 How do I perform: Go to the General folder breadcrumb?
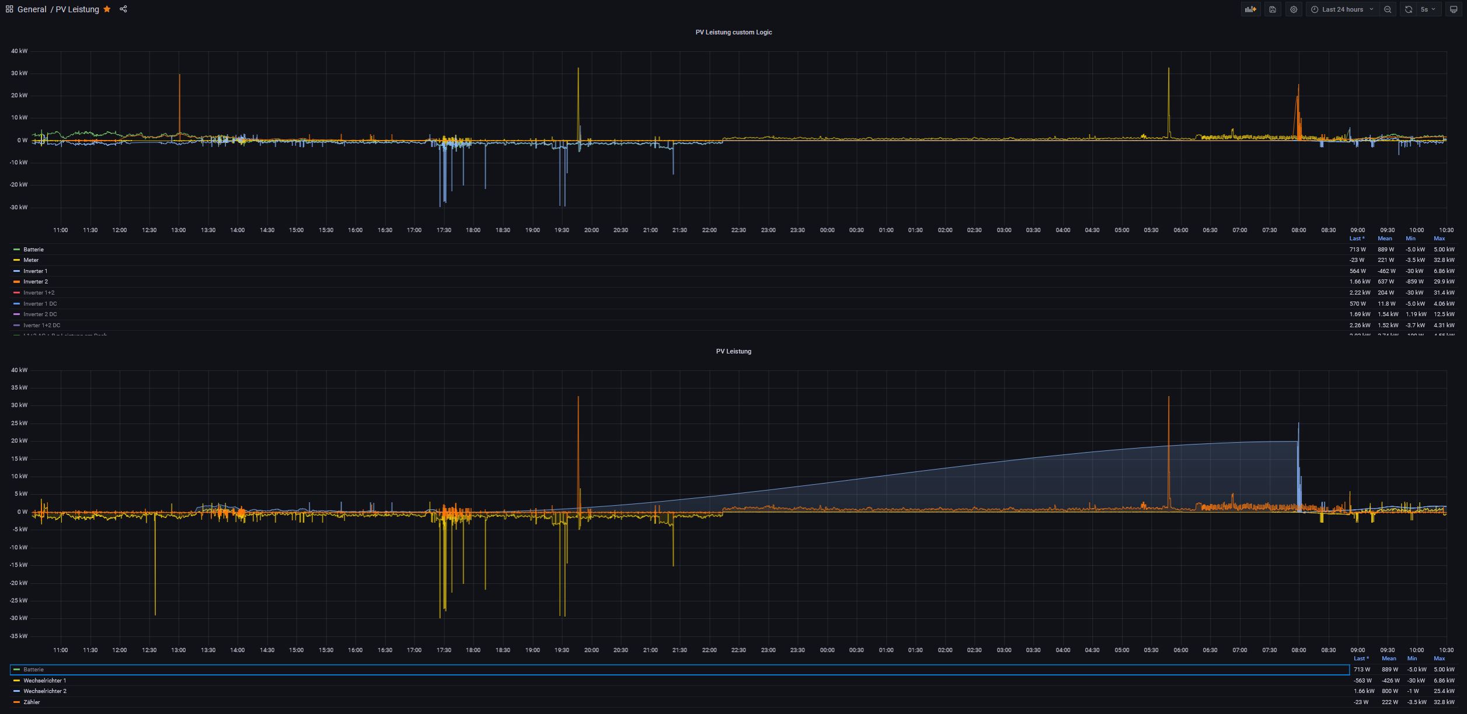(x=32, y=9)
